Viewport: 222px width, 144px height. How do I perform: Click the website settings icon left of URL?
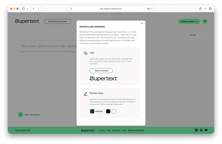pyautogui.click(x=71, y=9)
